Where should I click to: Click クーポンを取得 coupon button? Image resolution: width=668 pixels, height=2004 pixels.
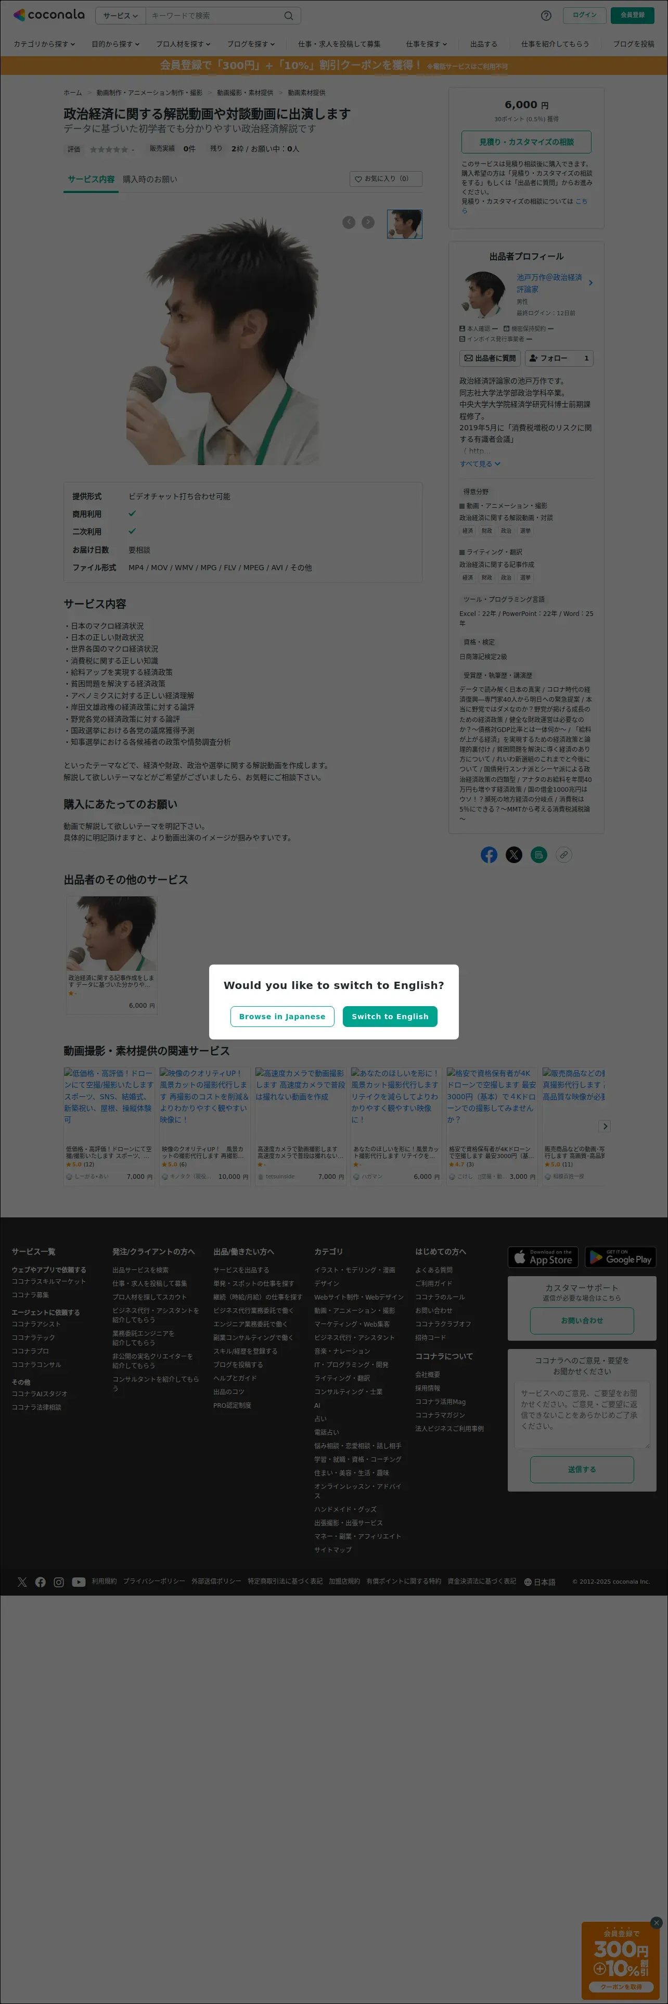point(621,1988)
